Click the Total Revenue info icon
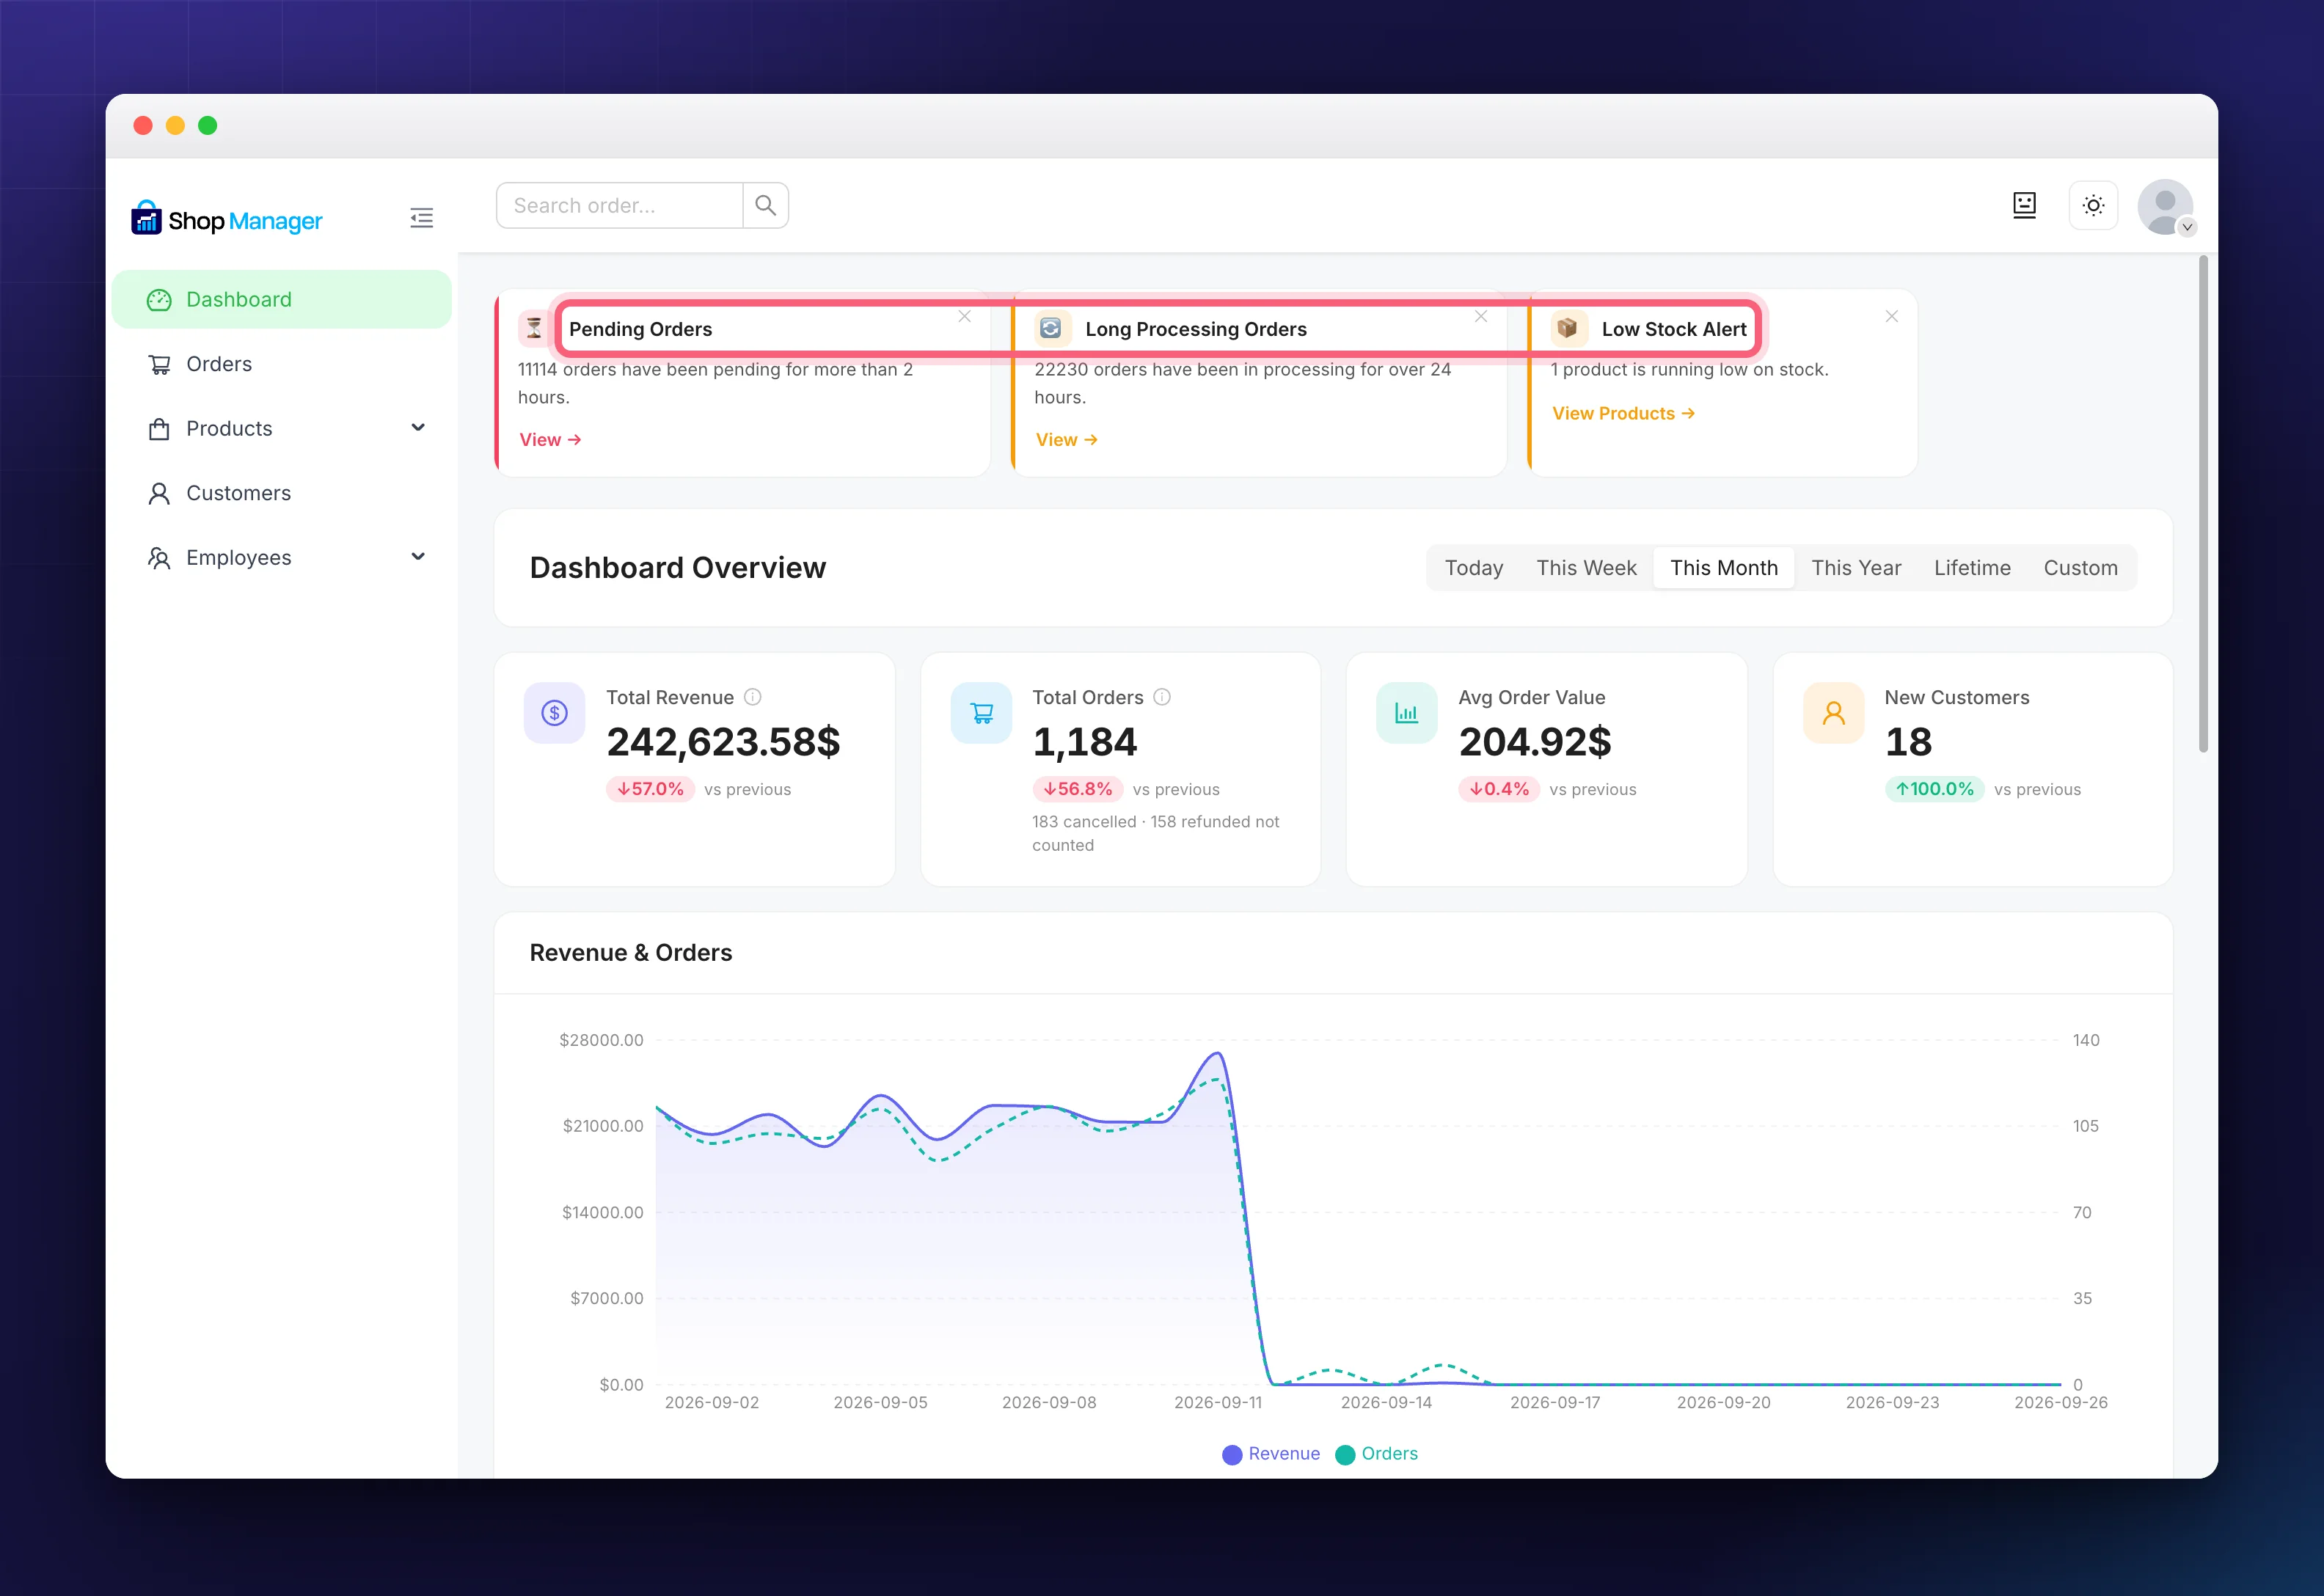Screen dimensions: 2324x1596 [753, 697]
